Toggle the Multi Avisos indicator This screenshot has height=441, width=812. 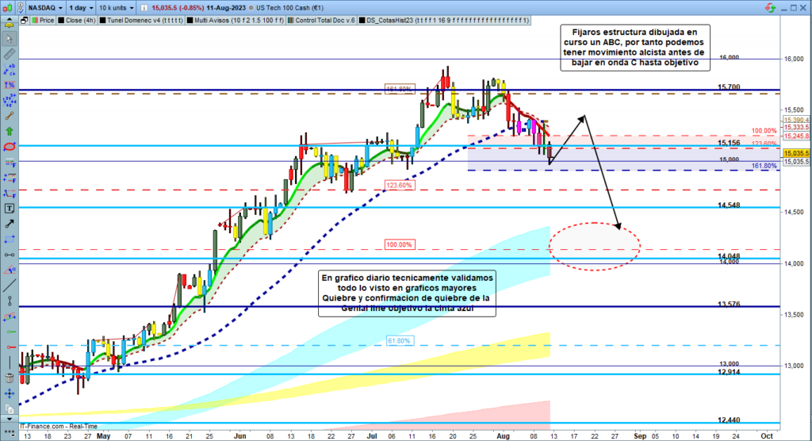(x=232, y=19)
